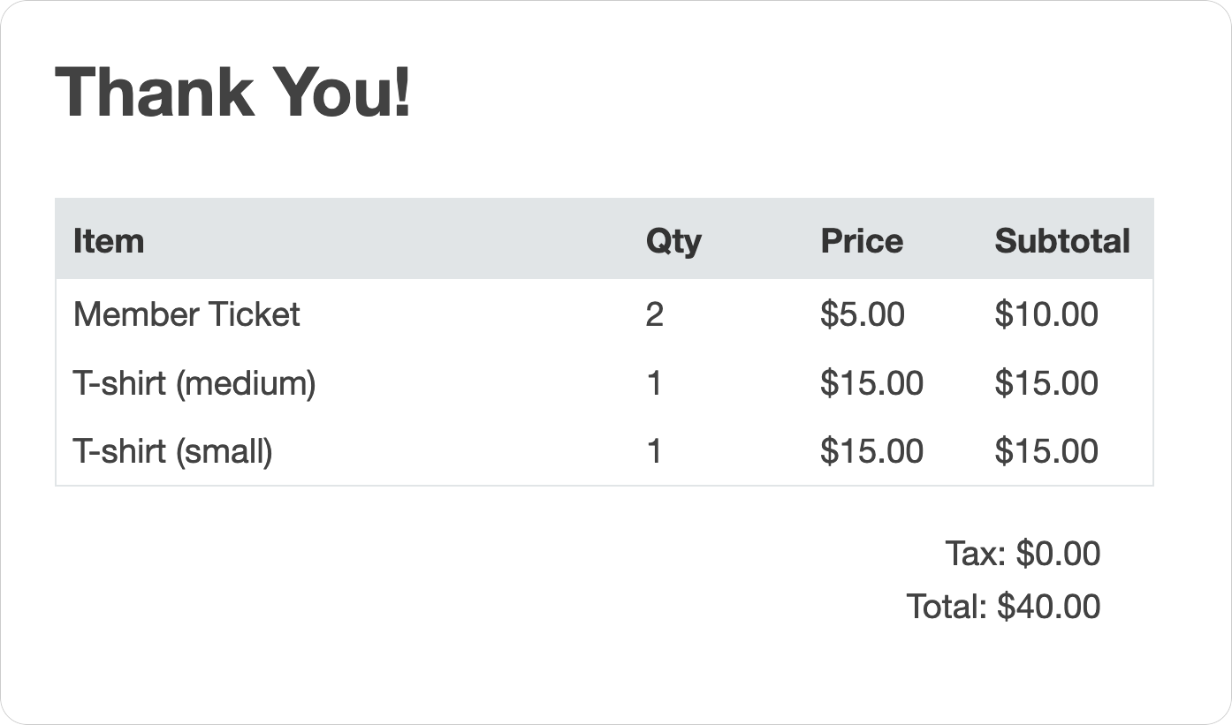Click the T-shirt (small) $15.00 price

[871, 451]
